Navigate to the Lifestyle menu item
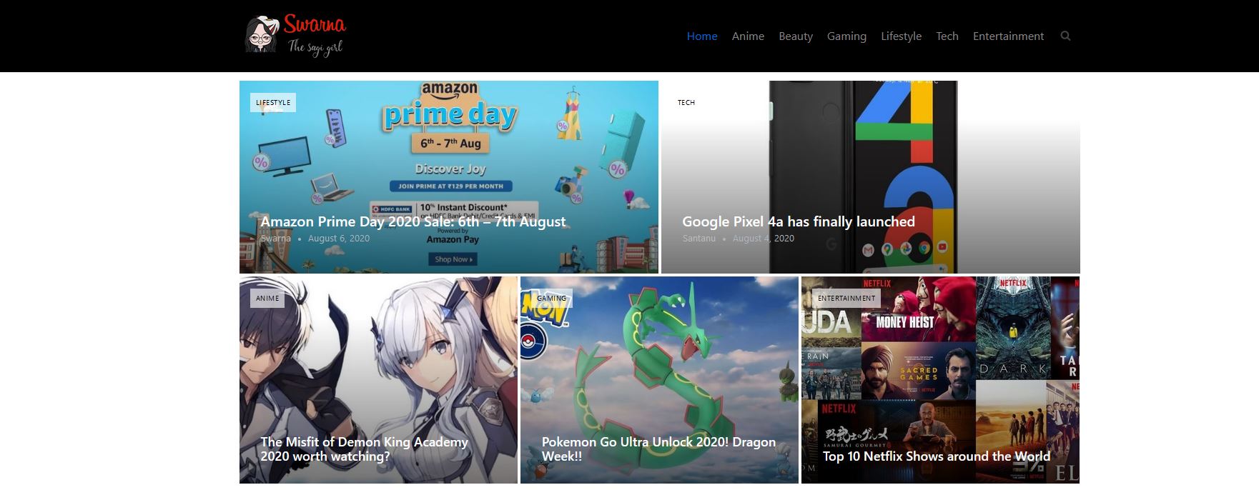This screenshot has width=1259, height=490. 901,36
